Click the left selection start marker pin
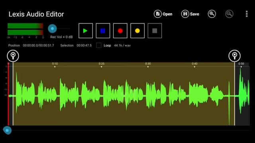Image resolution: width=255 pixels, height=143 pixels. pos(13,56)
